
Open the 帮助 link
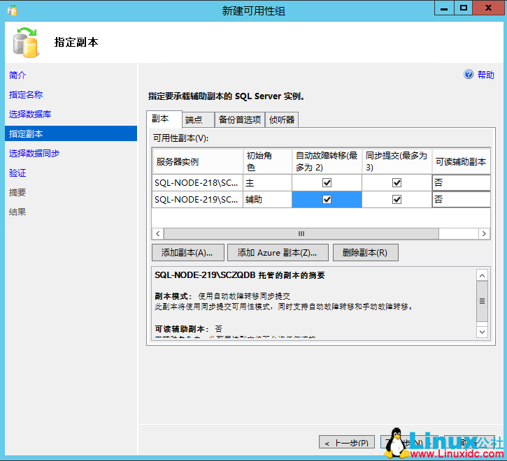point(485,75)
